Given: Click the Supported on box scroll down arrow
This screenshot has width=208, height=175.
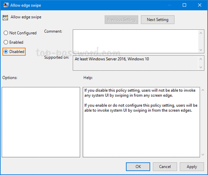Looking at the screenshot, I should pos(201,67).
